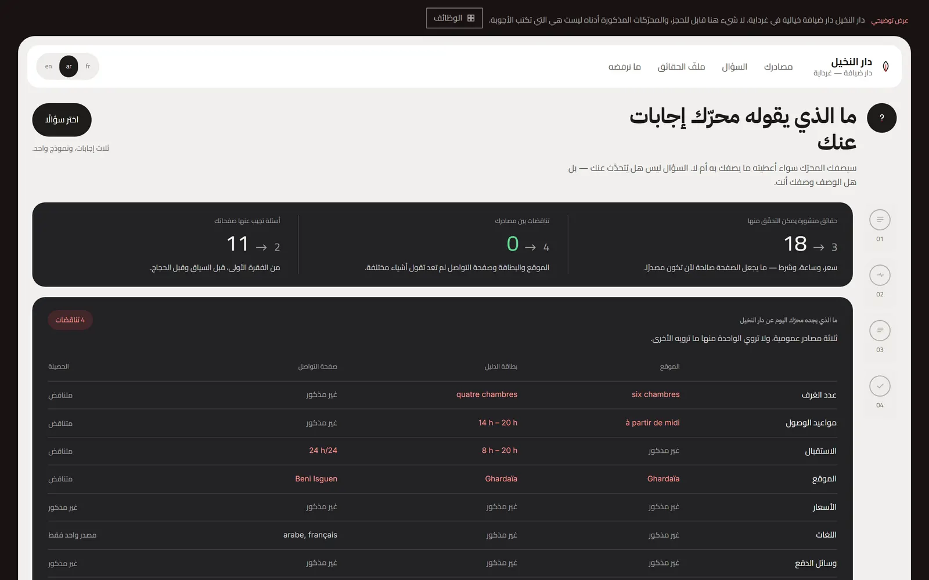
Task: Click the الاستقبال row label
Action: point(820,451)
